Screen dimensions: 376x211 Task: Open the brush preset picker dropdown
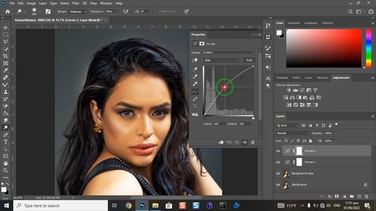(x=39, y=12)
